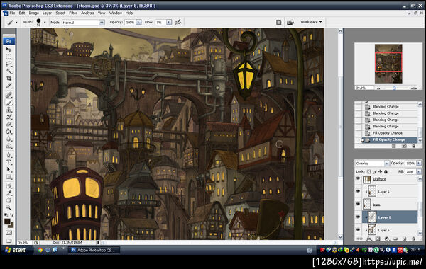Select the Notes tool
Viewport: 426px width, 269px height.
click(x=9, y=186)
